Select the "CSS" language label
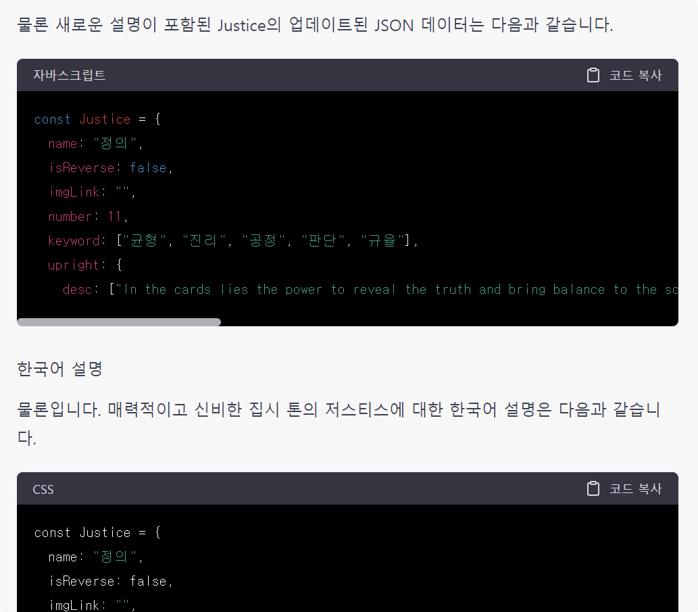This screenshot has height=612, width=698. coord(43,489)
